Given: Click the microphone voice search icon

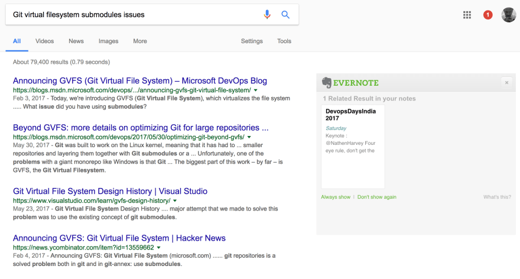Looking at the screenshot, I should coord(267,15).
